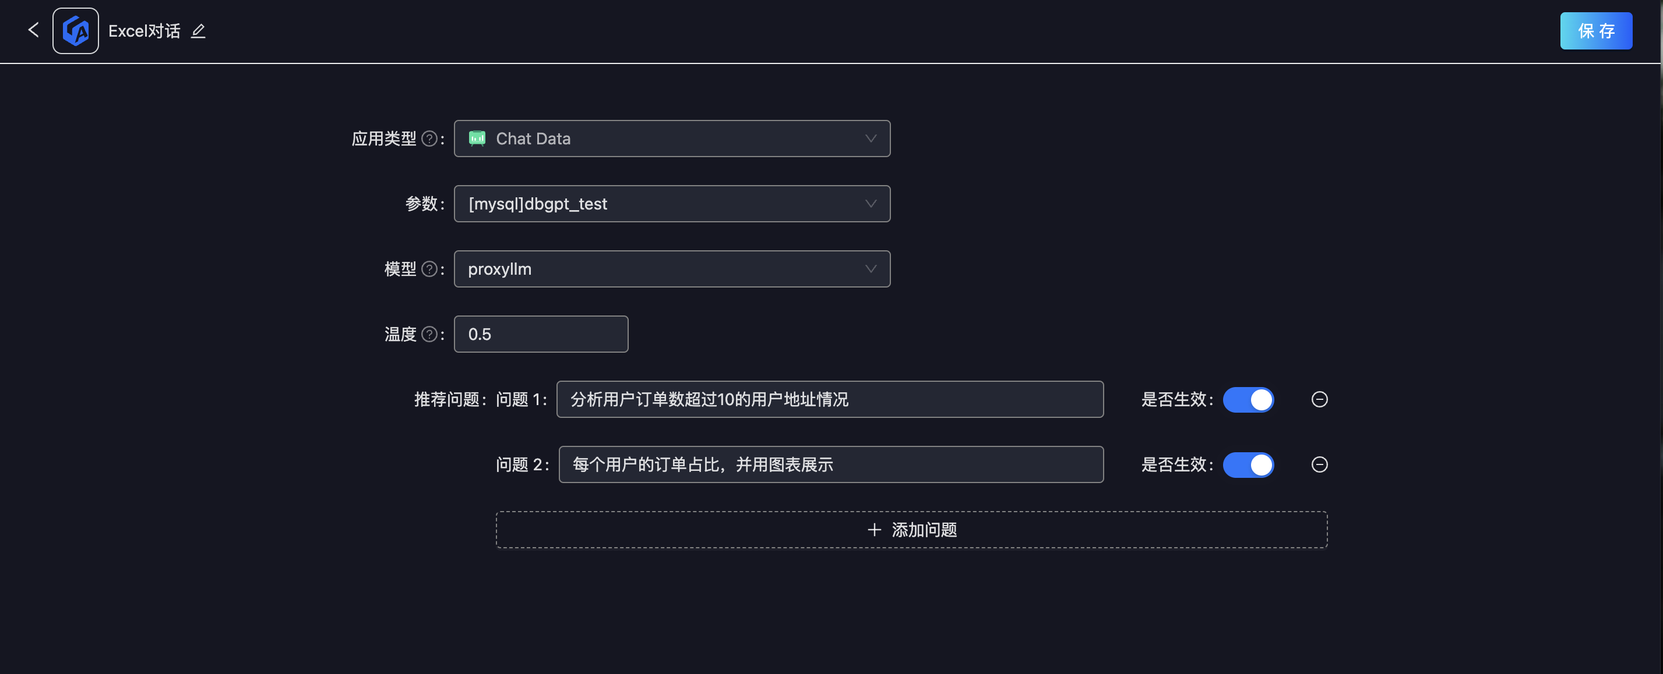Image resolution: width=1663 pixels, height=674 pixels.
Task: Click help icon next to 温度
Action: pyautogui.click(x=429, y=334)
